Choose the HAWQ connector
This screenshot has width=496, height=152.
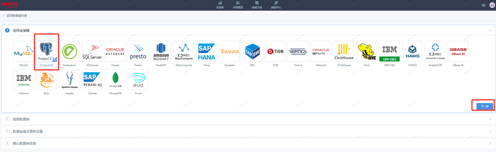pyautogui.click(x=412, y=51)
